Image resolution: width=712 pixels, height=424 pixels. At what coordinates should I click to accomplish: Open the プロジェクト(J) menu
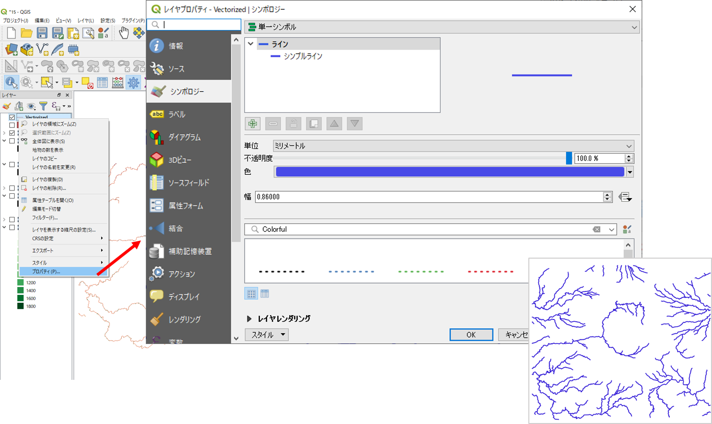tap(16, 21)
